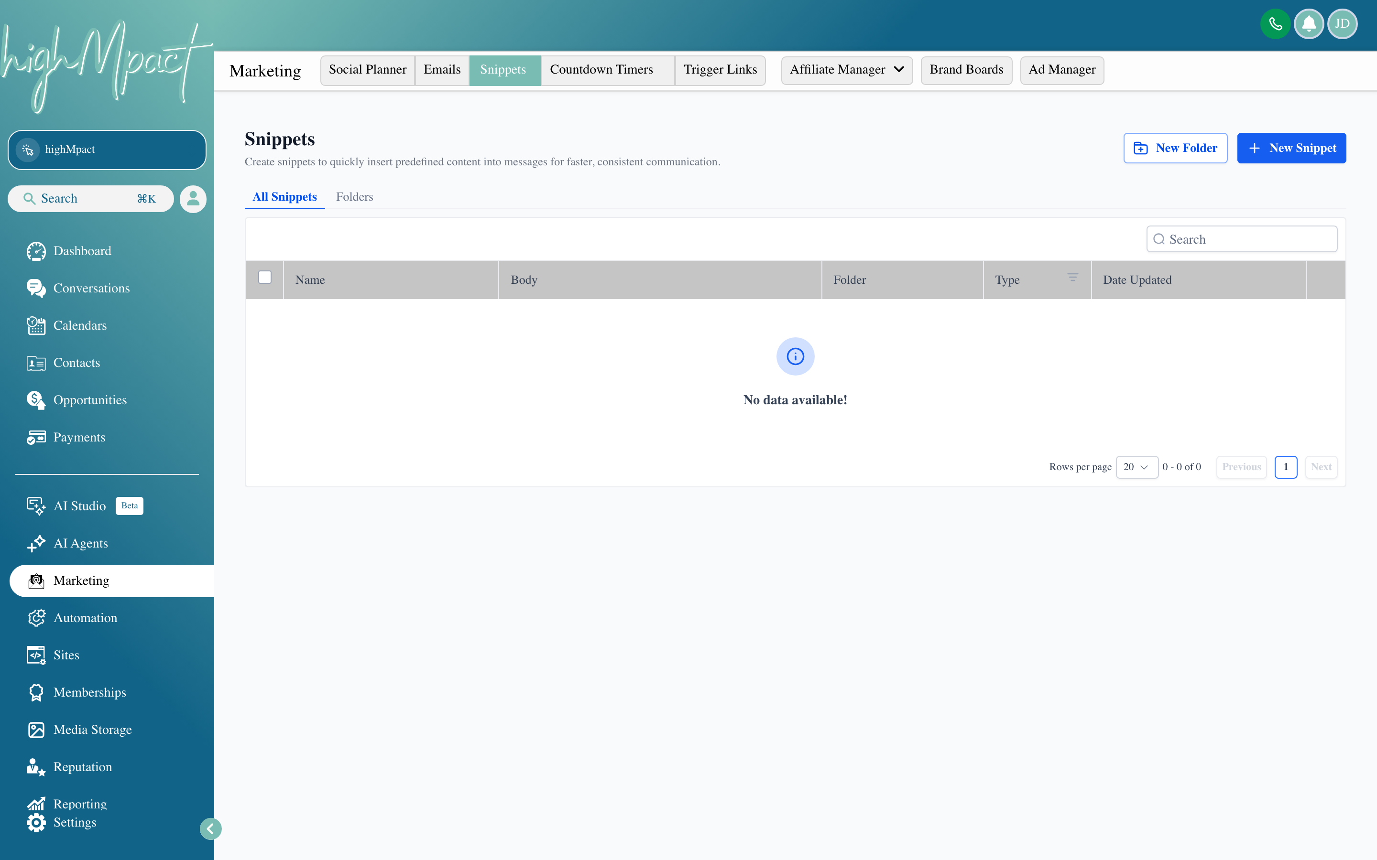Viewport: 1377px width, 860px height.
Task: Click the sidebar global Search box
Action: (x=90, y=198)
